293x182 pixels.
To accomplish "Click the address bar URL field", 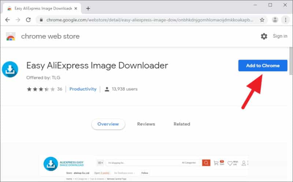I will pyautogui.click(x=149, y=20).
